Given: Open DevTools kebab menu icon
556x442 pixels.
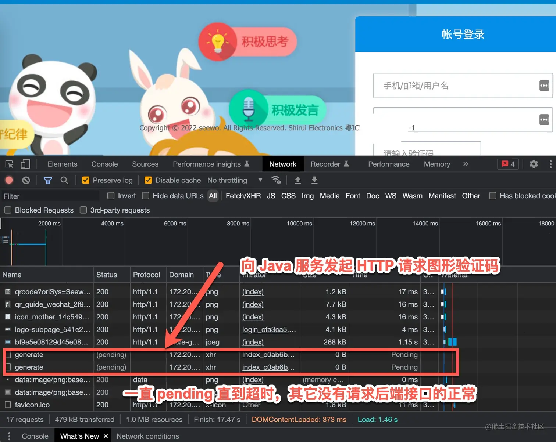Looking at the screenshot, I should [550, 164].
